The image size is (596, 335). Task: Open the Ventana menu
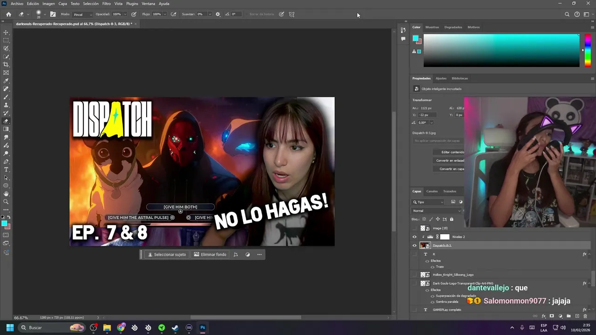(148, 4)
